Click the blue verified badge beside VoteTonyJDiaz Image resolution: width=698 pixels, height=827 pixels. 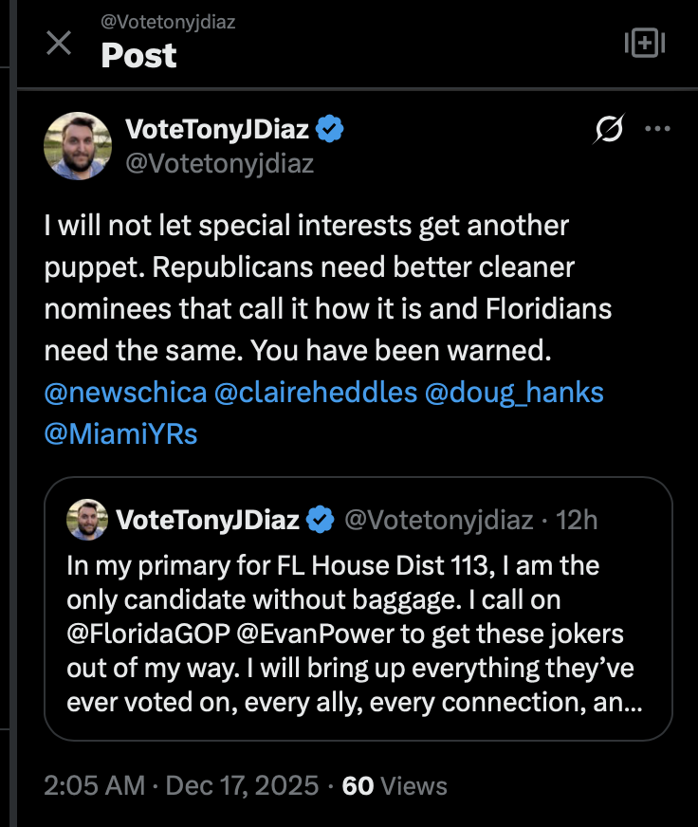point(330,130)
